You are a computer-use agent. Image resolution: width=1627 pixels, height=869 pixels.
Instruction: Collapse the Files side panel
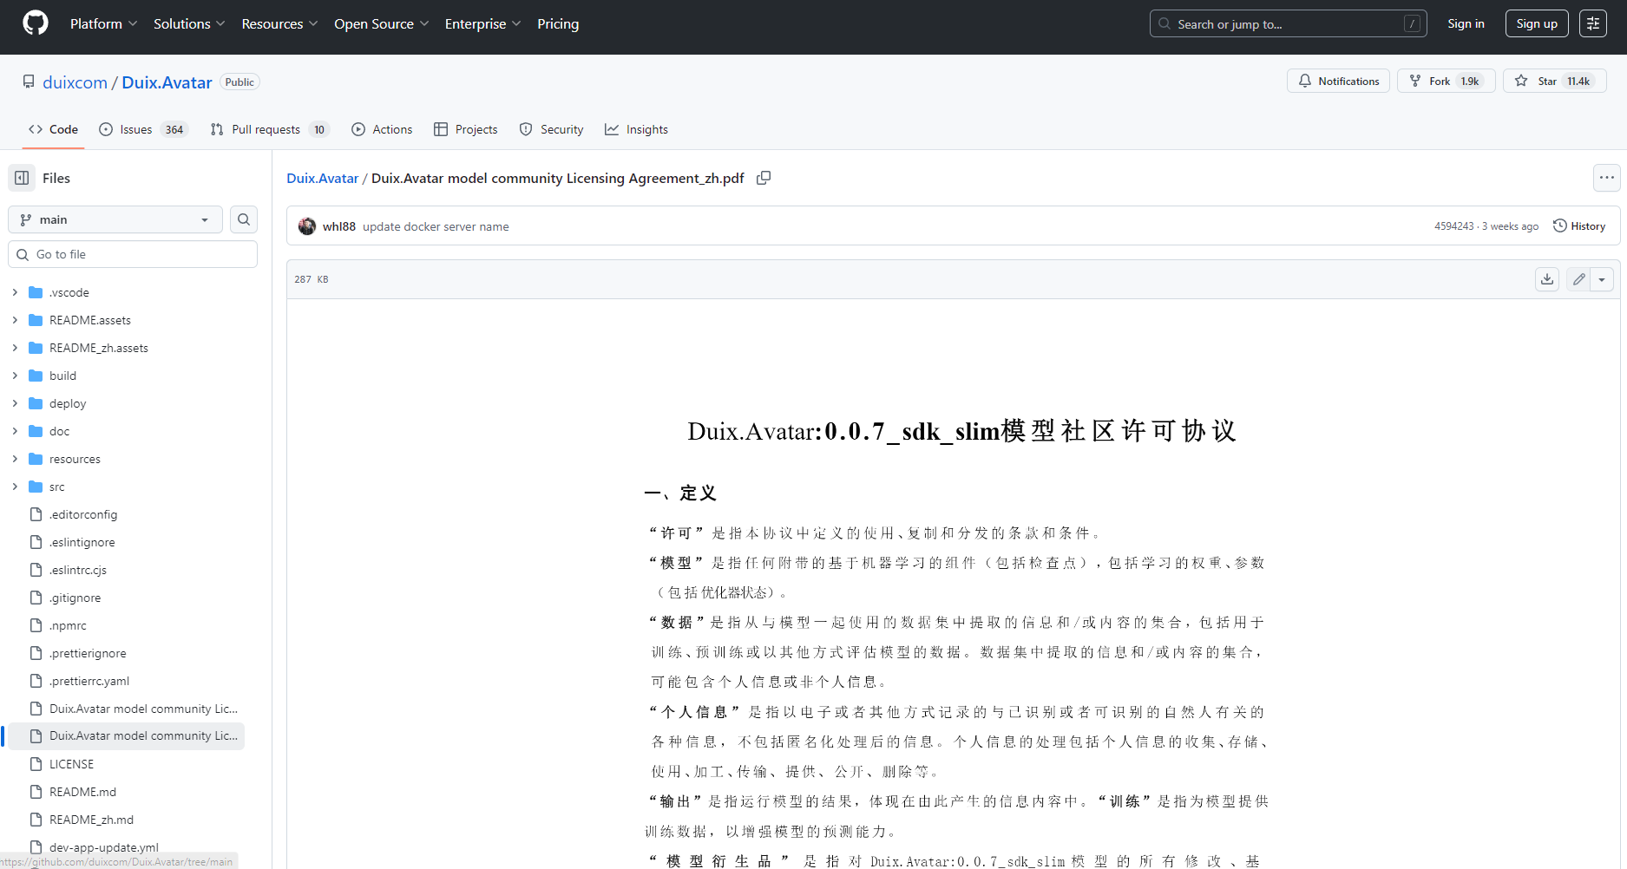pyautogui.click(x=22, y=178)
